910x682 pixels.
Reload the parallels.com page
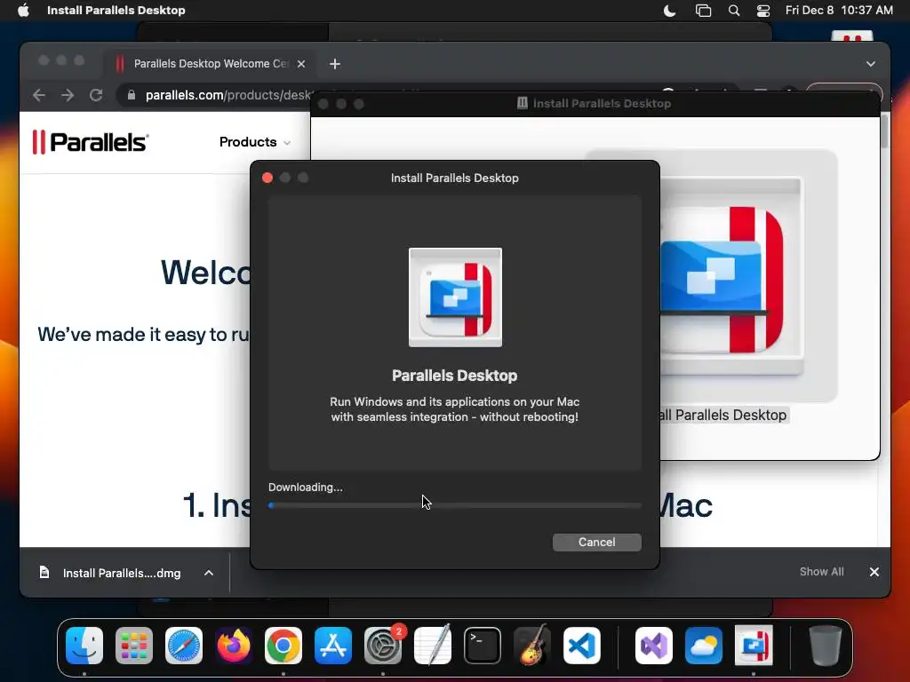pos(96,95)
